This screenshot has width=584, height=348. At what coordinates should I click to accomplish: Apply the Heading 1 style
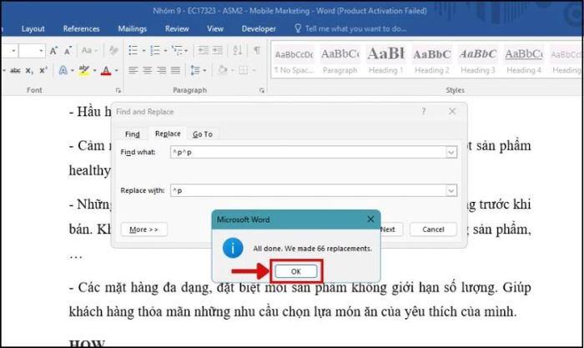click(385, 61)
